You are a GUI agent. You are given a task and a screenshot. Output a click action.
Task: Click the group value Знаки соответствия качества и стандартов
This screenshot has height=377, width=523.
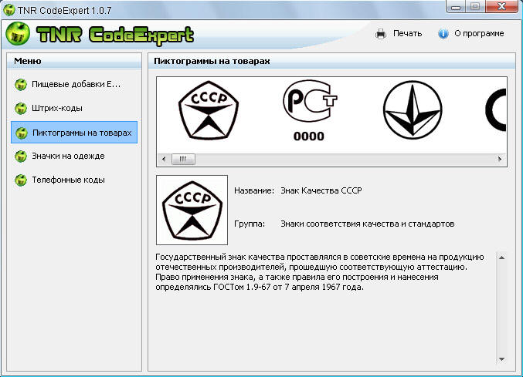coord(368,224)
